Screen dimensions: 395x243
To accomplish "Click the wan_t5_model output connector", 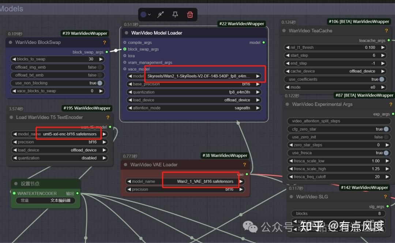I will point(110,127).
